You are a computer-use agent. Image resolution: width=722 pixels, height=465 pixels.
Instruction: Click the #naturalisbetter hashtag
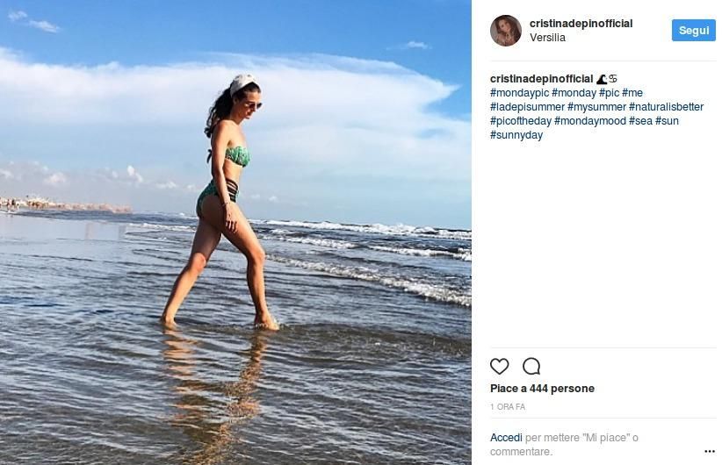tap(666, 107)
